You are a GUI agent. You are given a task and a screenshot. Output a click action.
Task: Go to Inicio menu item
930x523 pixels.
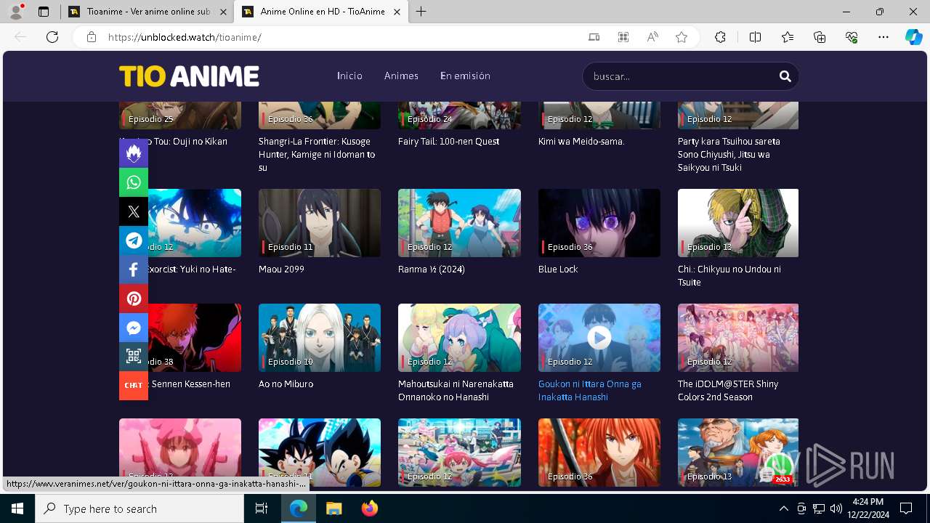pos(349,76)
